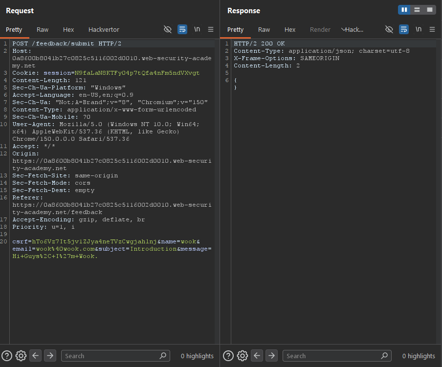
Task: Open help for Response search
Action: pos(228,356)
